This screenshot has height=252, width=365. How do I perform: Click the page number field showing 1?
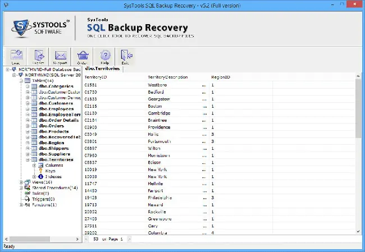tap(121, 239)
